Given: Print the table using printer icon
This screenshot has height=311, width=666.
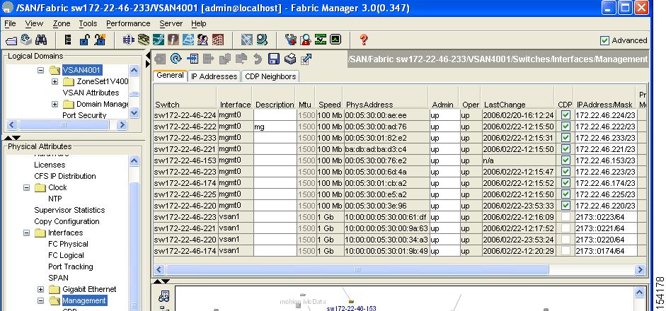Looking at the screenshot, I should 290,59.
